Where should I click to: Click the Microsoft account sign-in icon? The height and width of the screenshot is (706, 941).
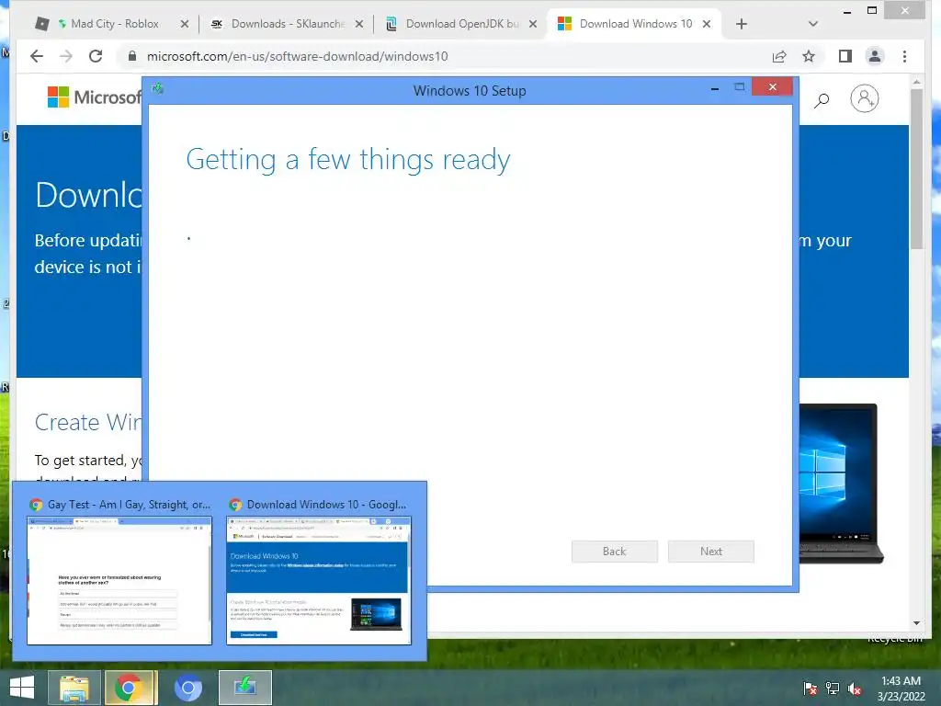click(x=864, y=98)
